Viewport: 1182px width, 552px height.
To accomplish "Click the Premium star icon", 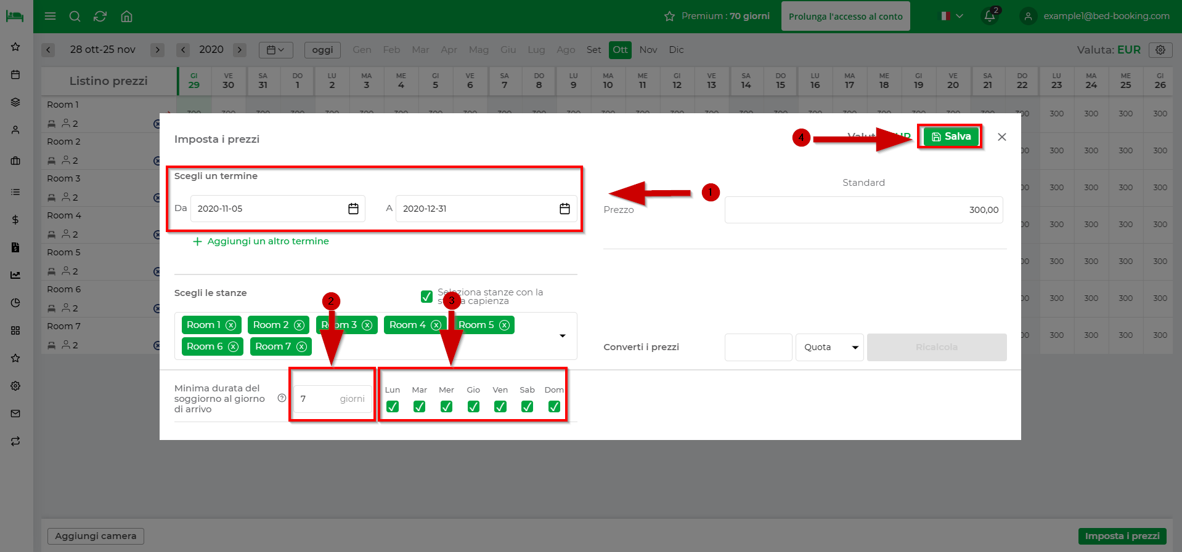I will click(669, 16).
